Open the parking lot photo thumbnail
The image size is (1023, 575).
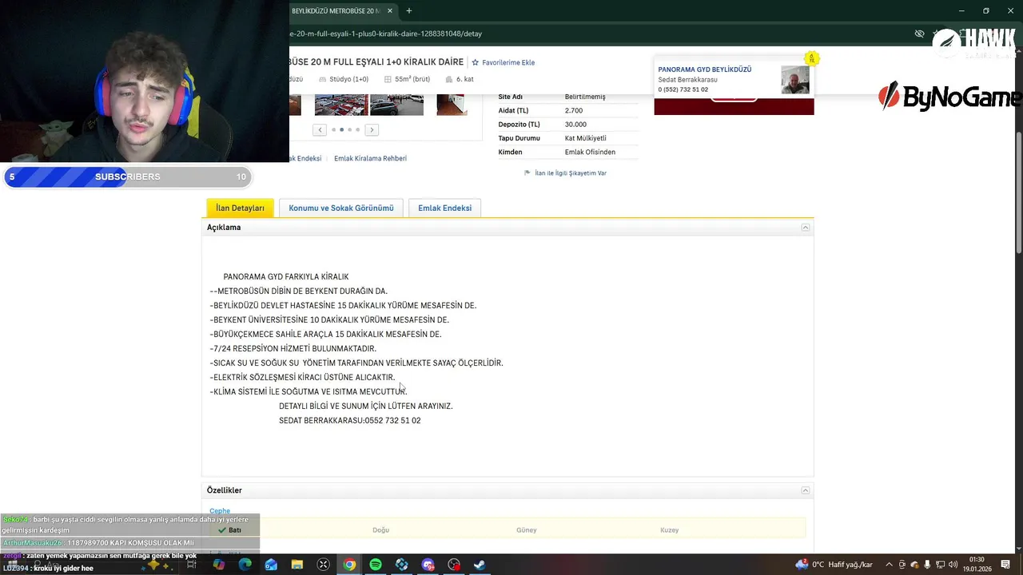coord(341,105)
